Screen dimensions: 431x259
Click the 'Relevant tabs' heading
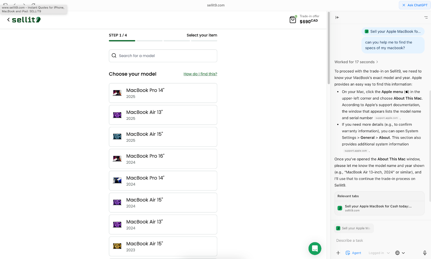click(x=348, y=196)
